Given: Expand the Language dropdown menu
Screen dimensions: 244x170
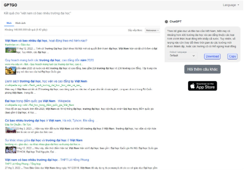Looking at the screenshot, I should [x=231, y=5].
